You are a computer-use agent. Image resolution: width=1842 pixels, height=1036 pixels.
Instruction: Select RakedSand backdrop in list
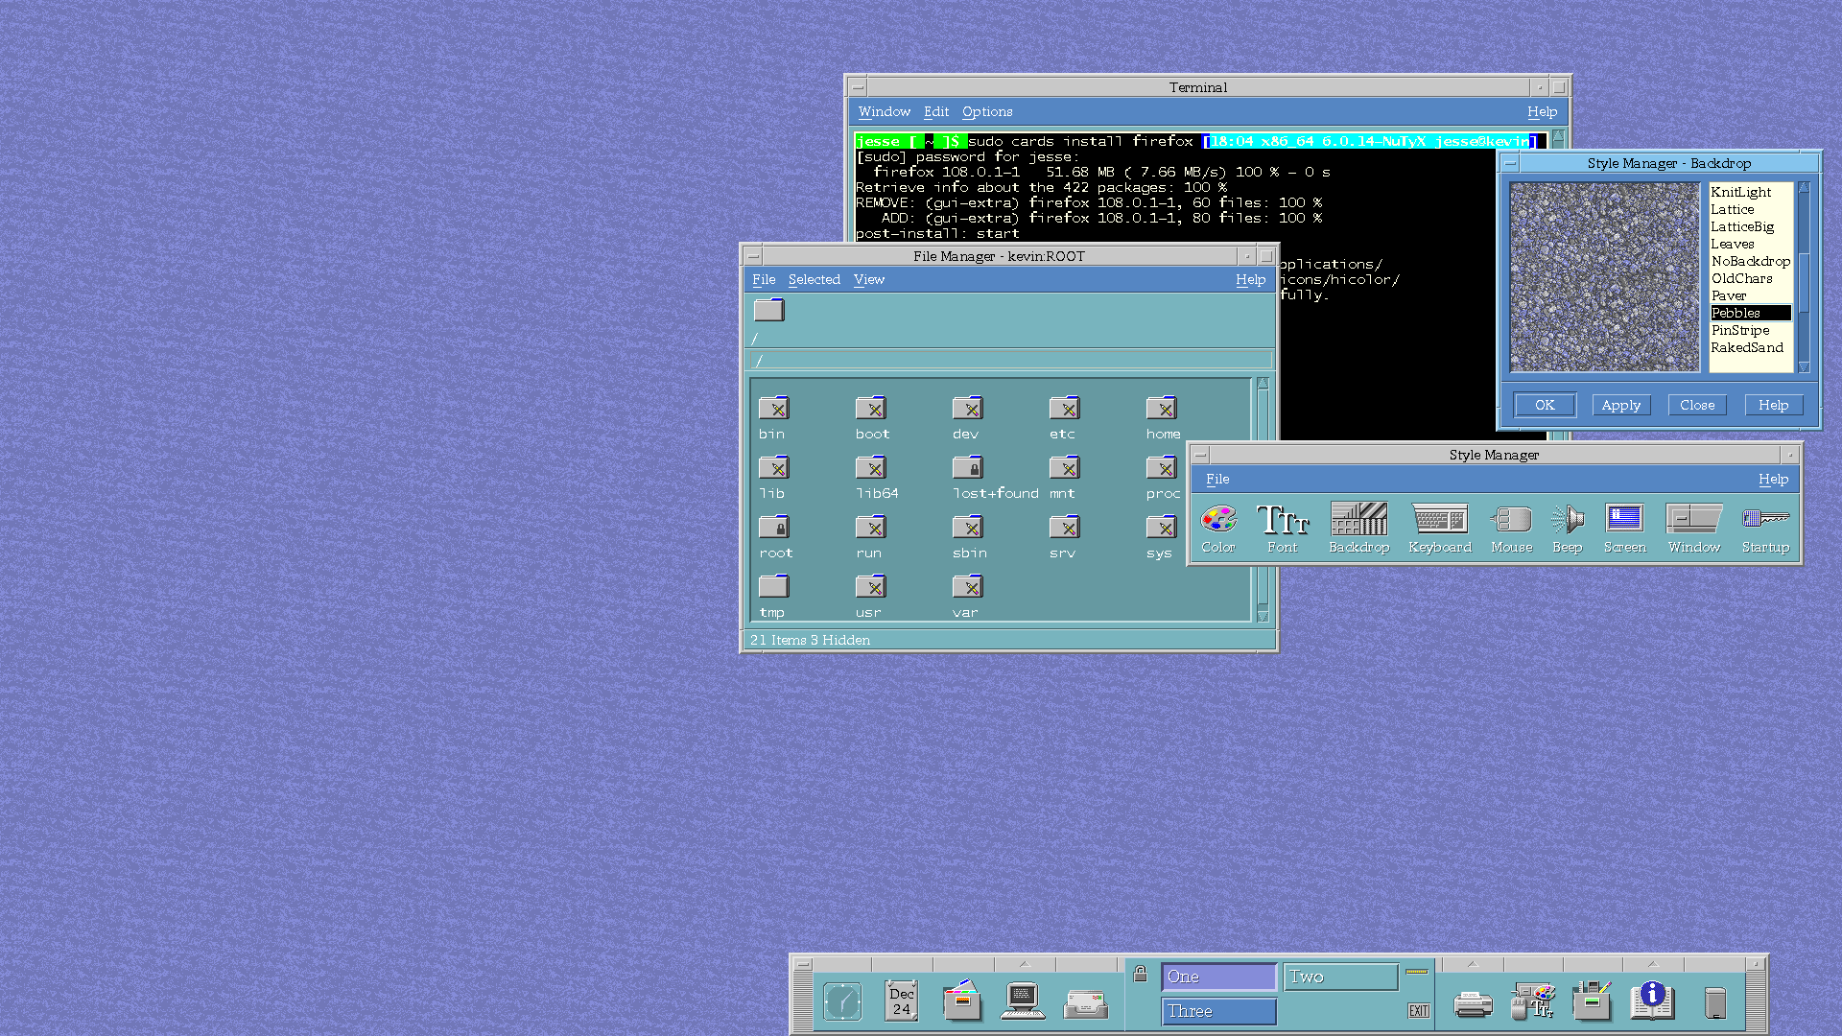[x=1751, y=347]
